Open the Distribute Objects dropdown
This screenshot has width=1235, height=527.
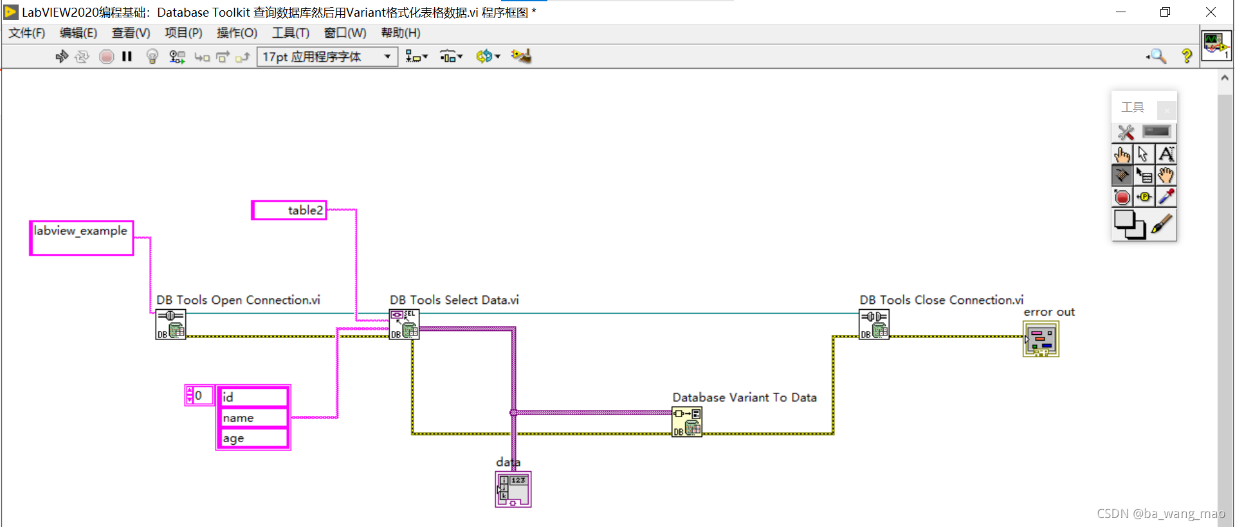click(x=451, y=57)
